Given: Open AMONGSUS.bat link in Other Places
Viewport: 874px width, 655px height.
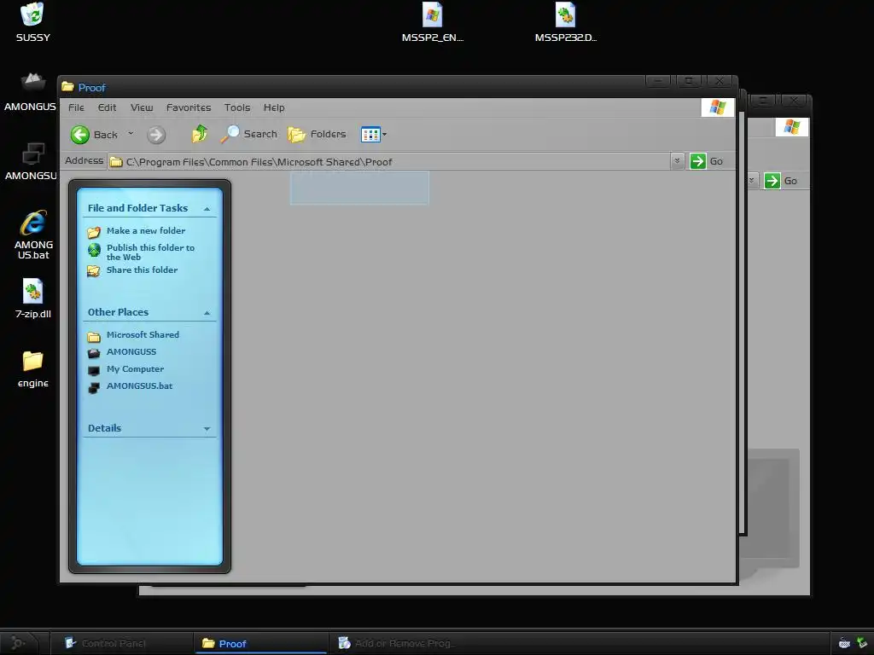Looking at the screenshot, I should [139, 386].
